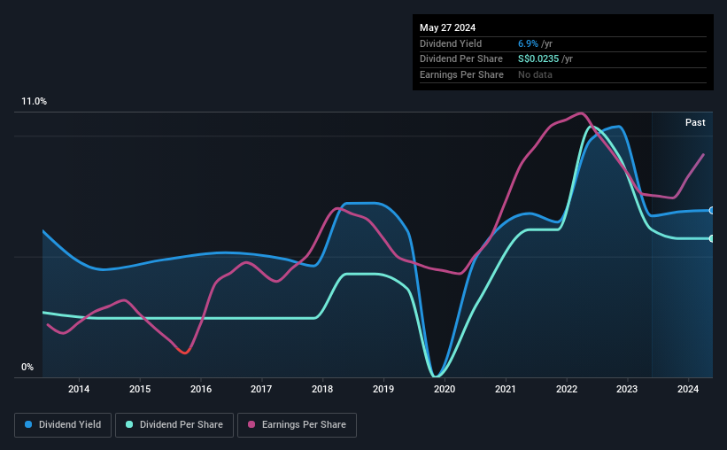Select the 2020 x-axis label
Screen dimensions: 727x450
click(445, 389)
